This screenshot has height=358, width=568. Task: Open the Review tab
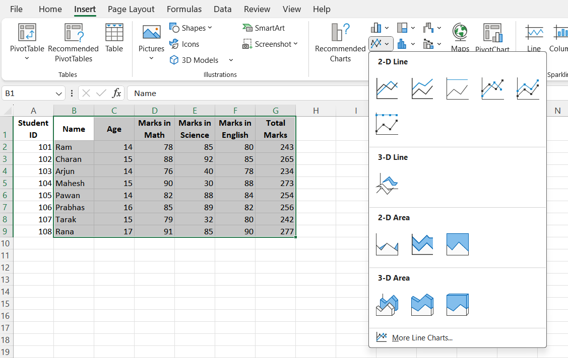coord(257,9)
